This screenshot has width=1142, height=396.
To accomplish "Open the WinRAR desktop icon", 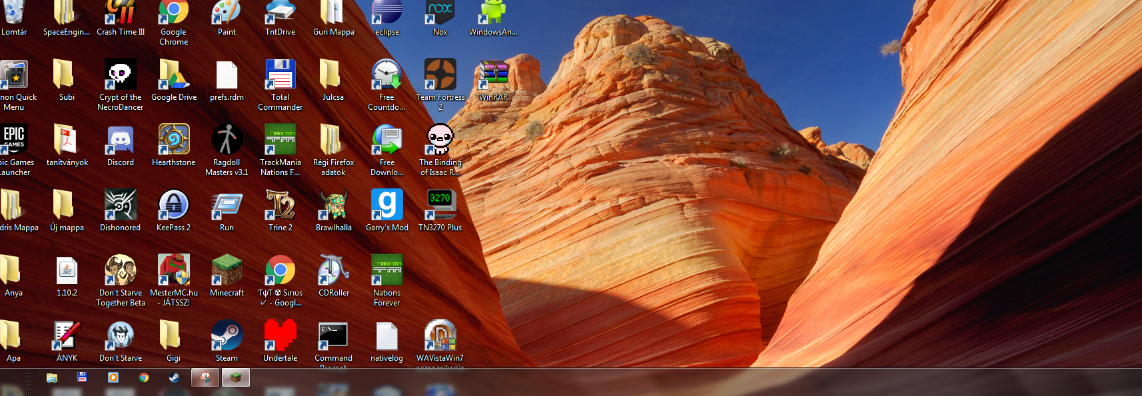I will (x=494, y=75).
